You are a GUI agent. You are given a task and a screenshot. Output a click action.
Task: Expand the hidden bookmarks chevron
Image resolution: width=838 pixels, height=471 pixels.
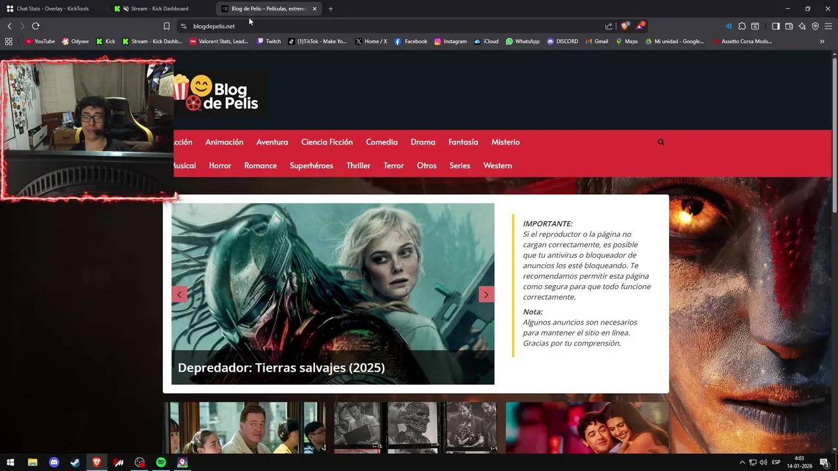[822, 41]
